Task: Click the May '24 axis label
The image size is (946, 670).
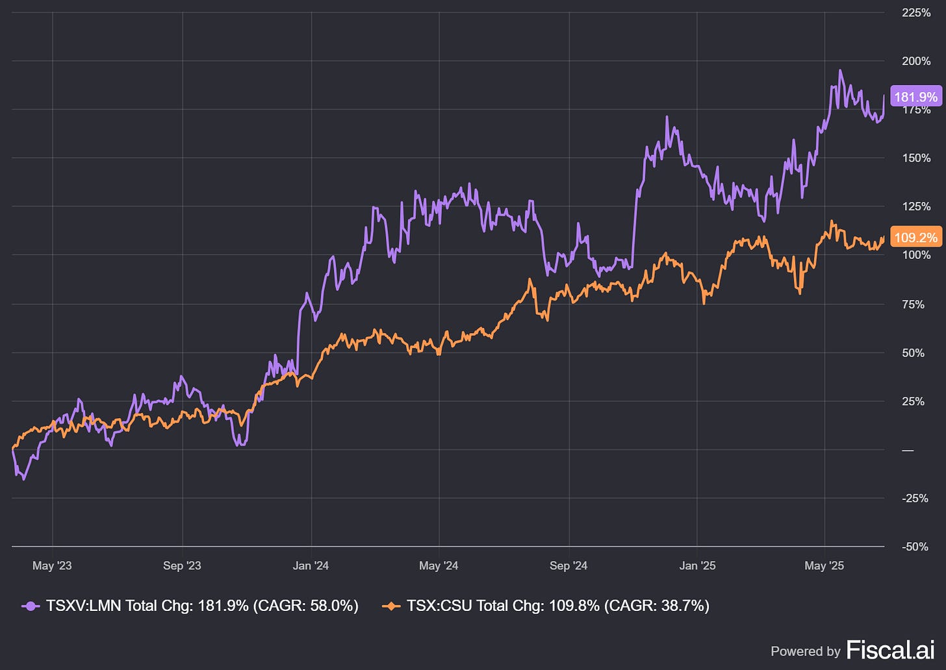Action: tap(439, 565)
